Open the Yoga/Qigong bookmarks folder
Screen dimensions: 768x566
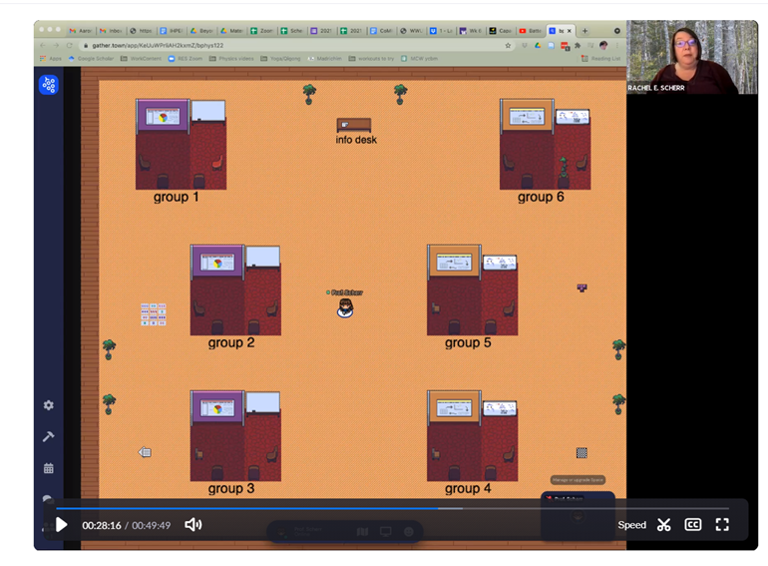pyautogui.click(x=280, y=58)
